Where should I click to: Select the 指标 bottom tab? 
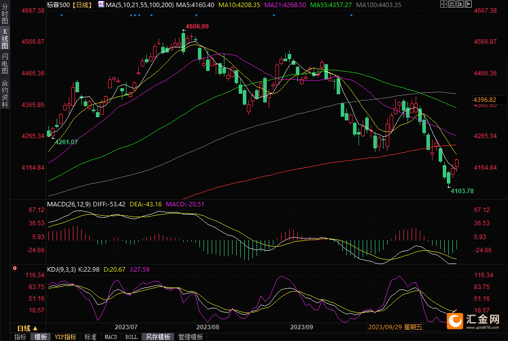[20, 337]
